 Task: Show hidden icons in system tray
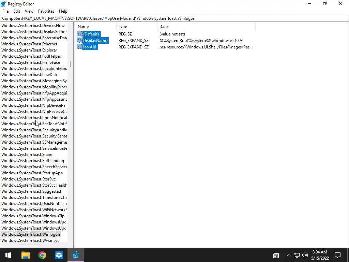[x=288, y=255]
